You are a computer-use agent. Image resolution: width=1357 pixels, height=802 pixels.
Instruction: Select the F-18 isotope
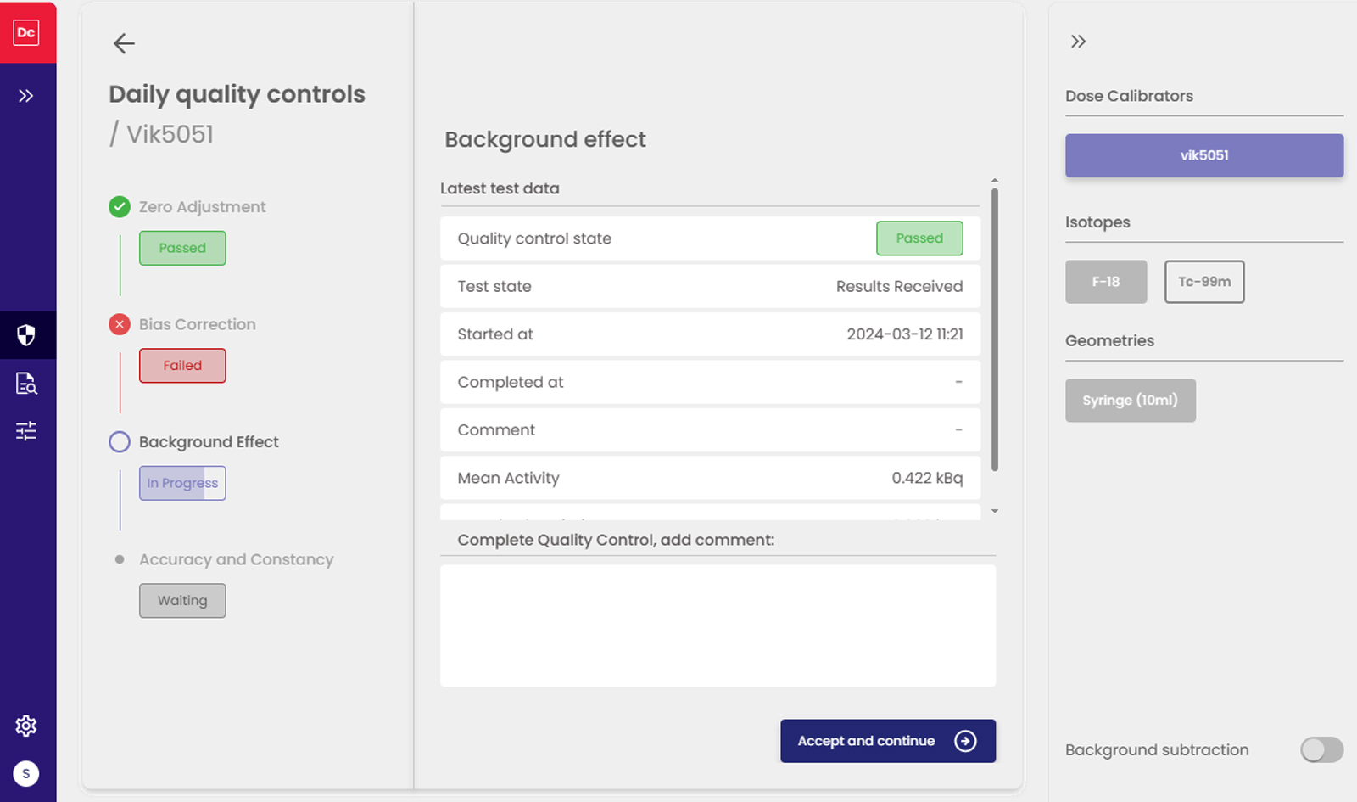point(1105,282)
